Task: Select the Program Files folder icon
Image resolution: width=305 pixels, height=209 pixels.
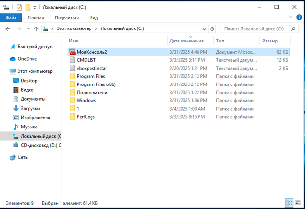Action: coord(72,76)
